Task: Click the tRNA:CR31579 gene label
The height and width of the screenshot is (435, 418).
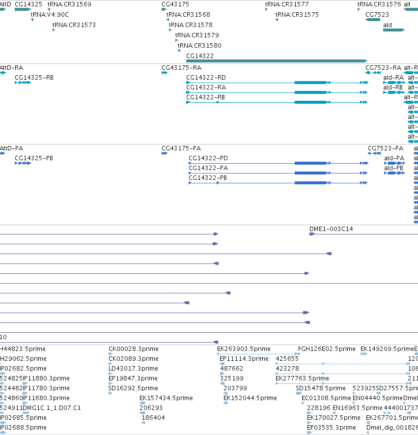Action: [197, 35]
